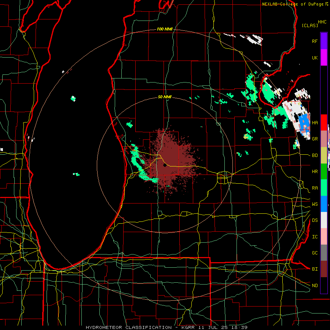Click the RF purple legend swatch
The width and height of the screenshot is (330, 330).
click(x=324, y=41)
